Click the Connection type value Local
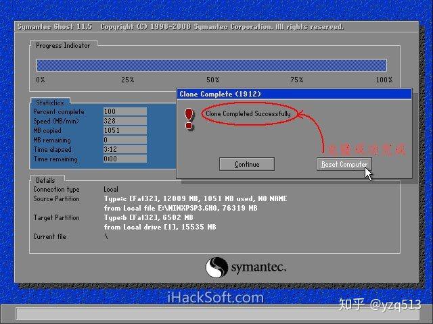The image size is (433, 324). 111,189
